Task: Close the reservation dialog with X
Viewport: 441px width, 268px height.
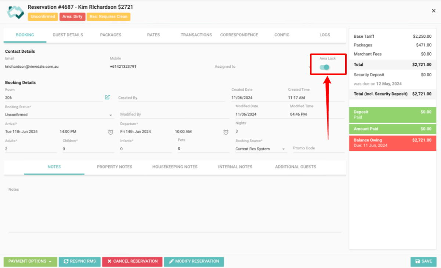Action: [x=433, y=11]
